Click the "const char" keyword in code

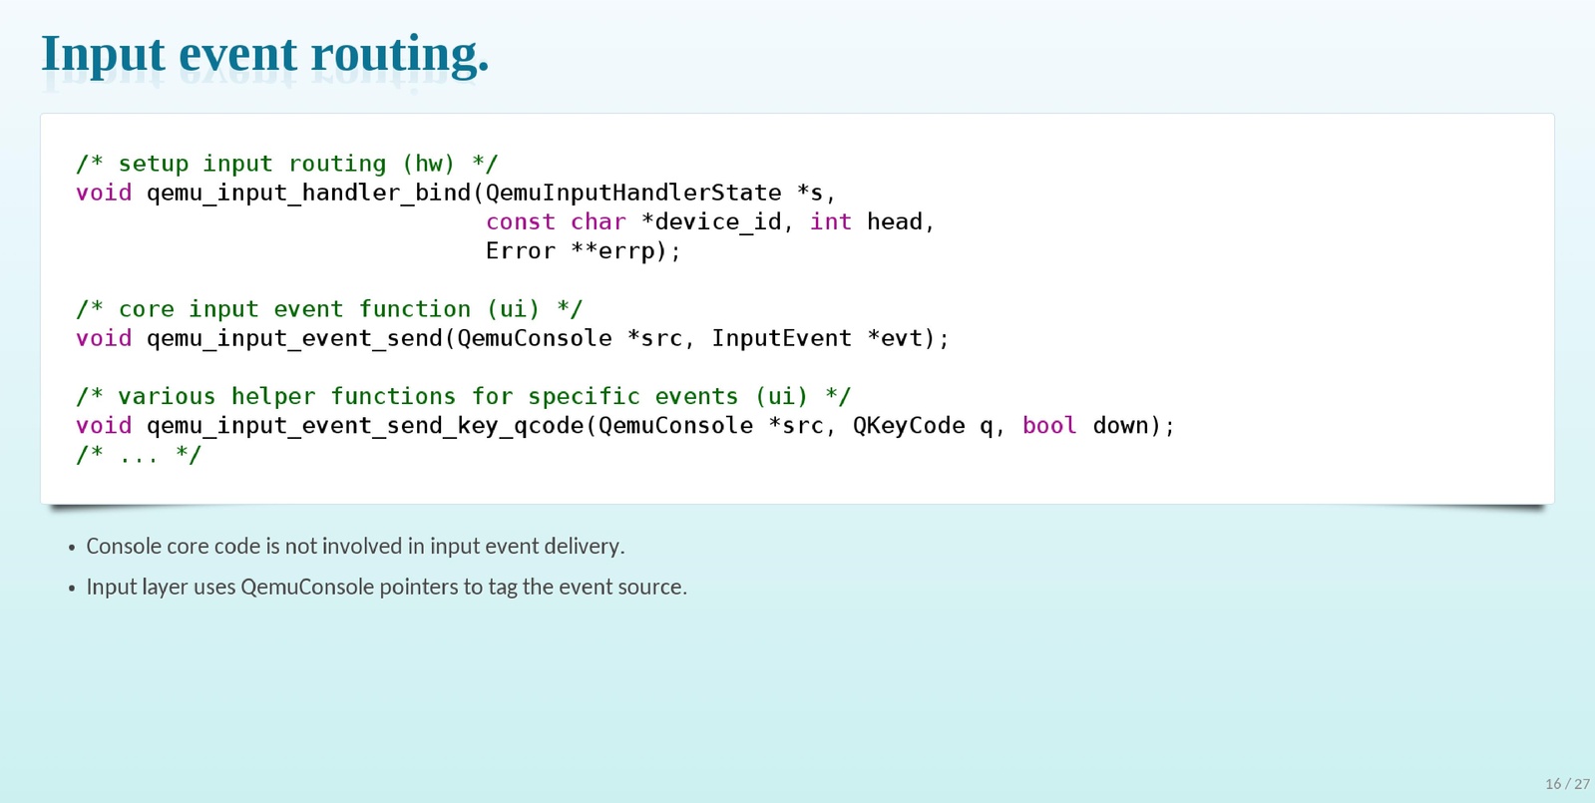[556, 221]
